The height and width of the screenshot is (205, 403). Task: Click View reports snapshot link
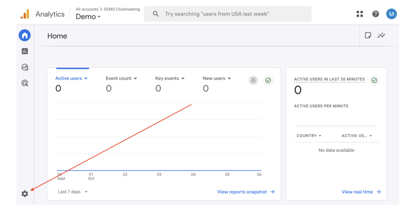point(246,192)
